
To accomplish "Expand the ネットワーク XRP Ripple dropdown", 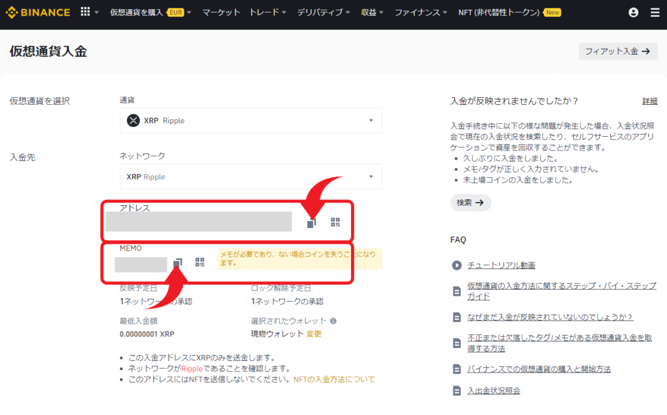I will [251, 177].
